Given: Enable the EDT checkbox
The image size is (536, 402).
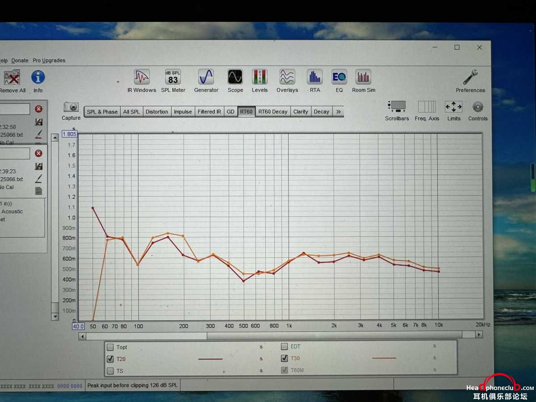Looking at the screenshot, I should [x=285, y=346].
